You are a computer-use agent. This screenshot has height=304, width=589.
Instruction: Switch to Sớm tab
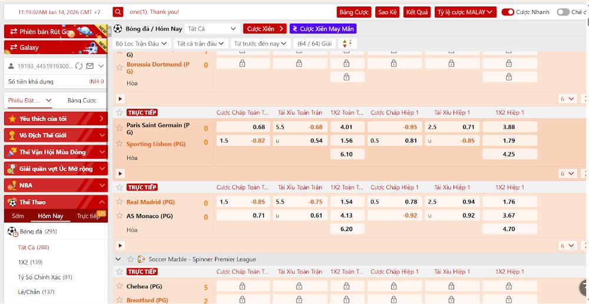tap(18, 216)
